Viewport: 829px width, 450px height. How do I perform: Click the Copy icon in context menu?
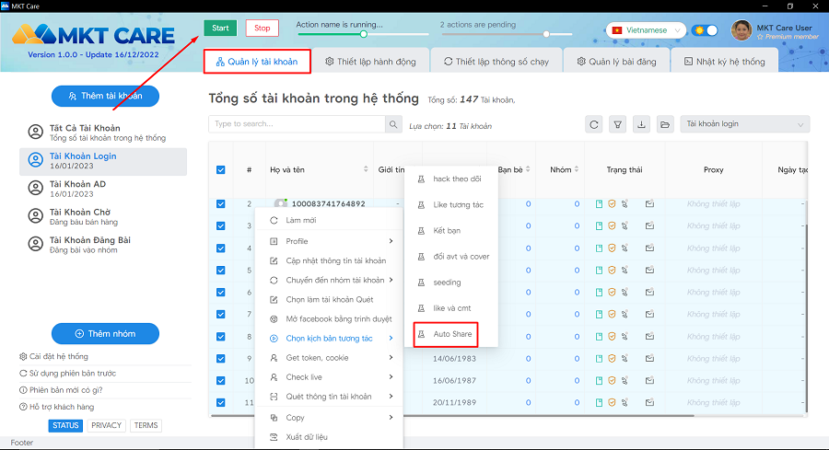point(274,417)
